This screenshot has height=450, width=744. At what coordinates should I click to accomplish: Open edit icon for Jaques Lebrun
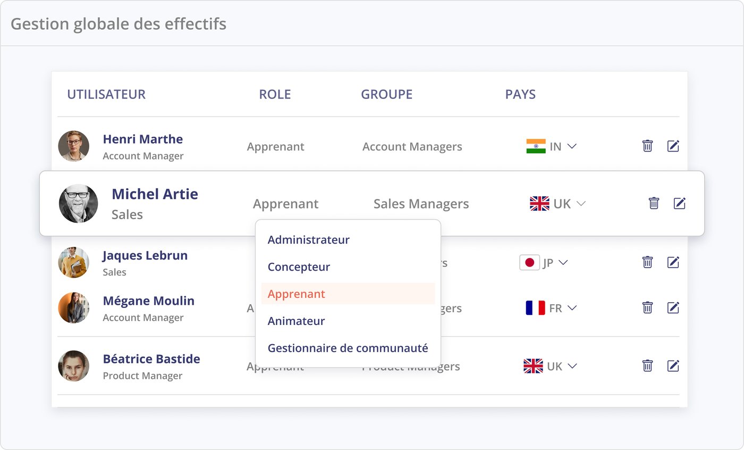pos(673,262)
